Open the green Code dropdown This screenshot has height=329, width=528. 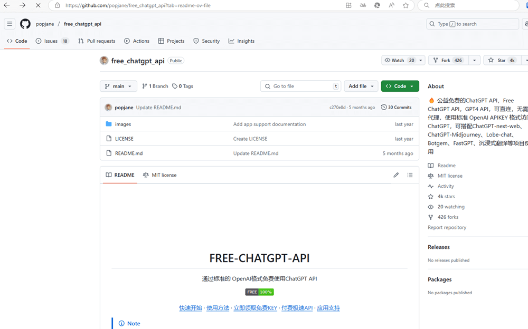400,86
